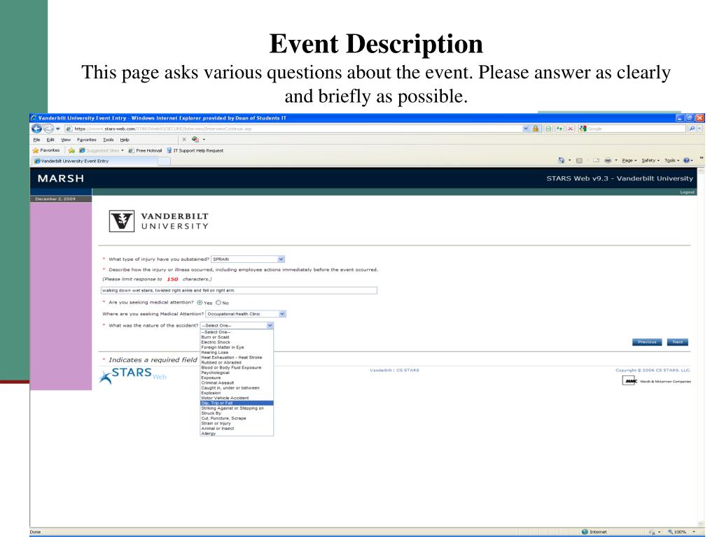Open the Page dropdown menu
This screenshot has height=537, width=717.
coord(629,160)
